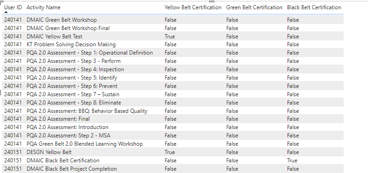Image resolution: width=368 pixels, height=173 pixels.
Task: Click True in the DMAIC Yellow Belt Test row
Action: coord(170,37)
